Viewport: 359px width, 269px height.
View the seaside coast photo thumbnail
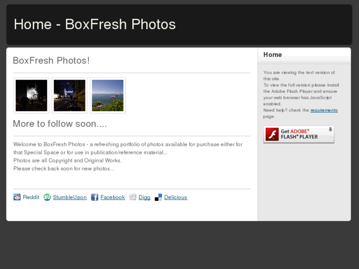tap(108, 95)
